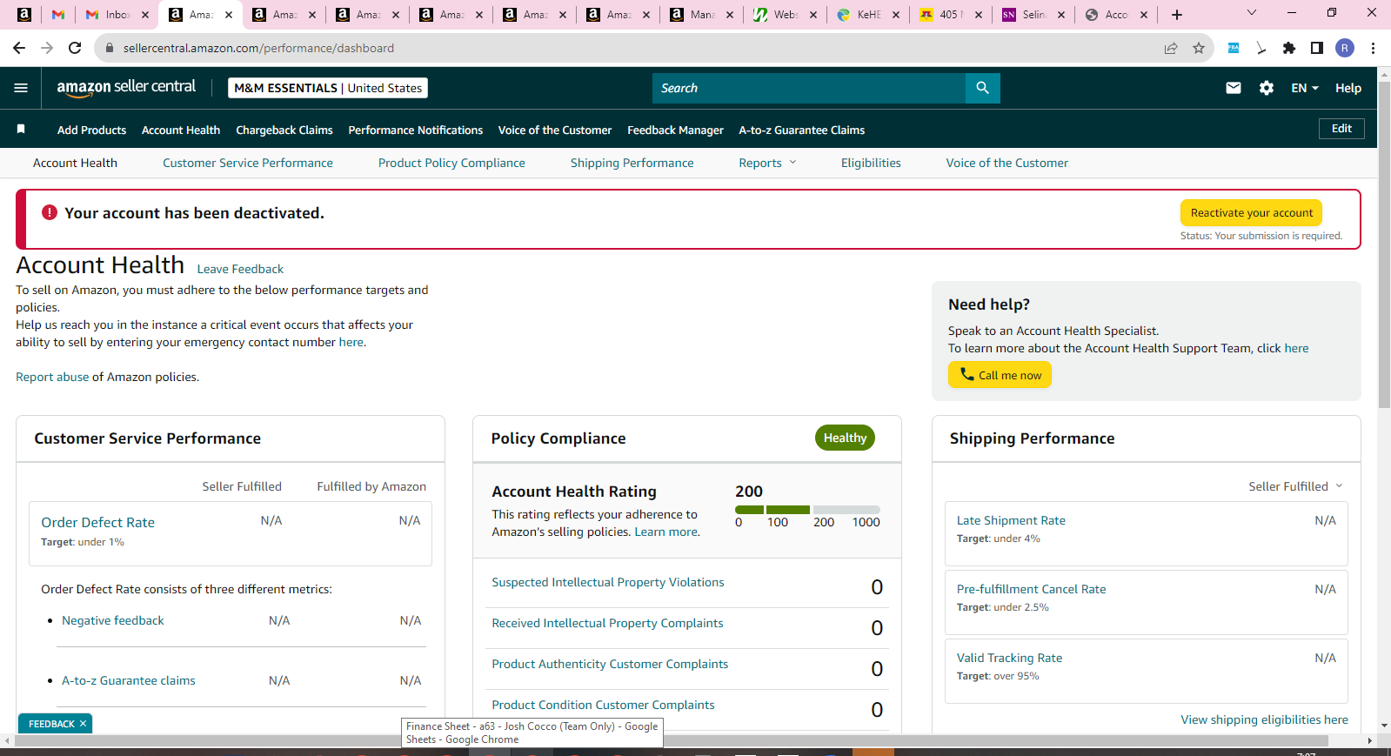Open the Chrome Extensions puzzle icon

tap(1289, 48)
